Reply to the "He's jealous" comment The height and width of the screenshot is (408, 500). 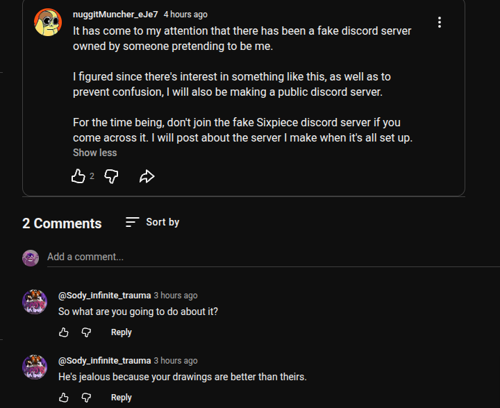121,398
